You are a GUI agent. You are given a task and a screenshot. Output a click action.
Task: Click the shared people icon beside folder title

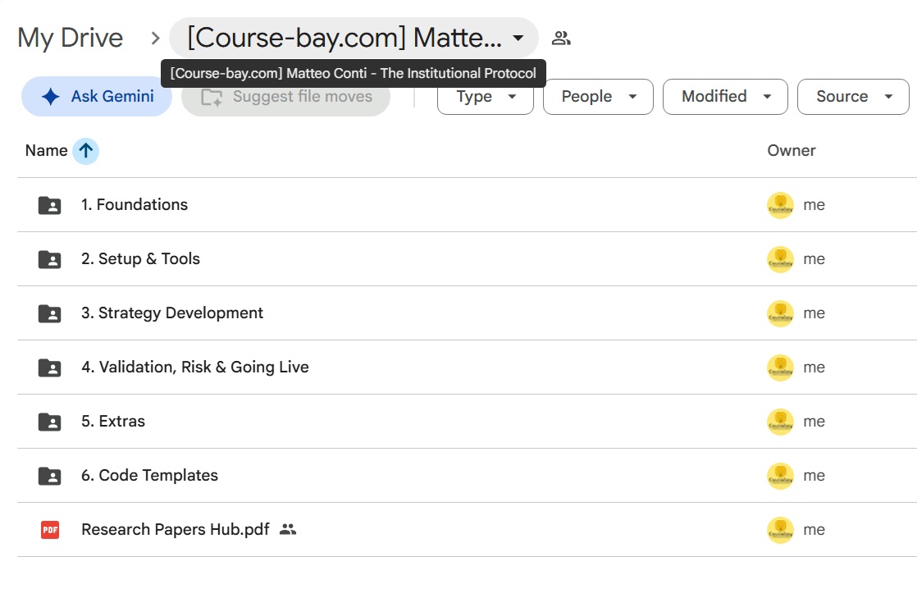[561, 39]
